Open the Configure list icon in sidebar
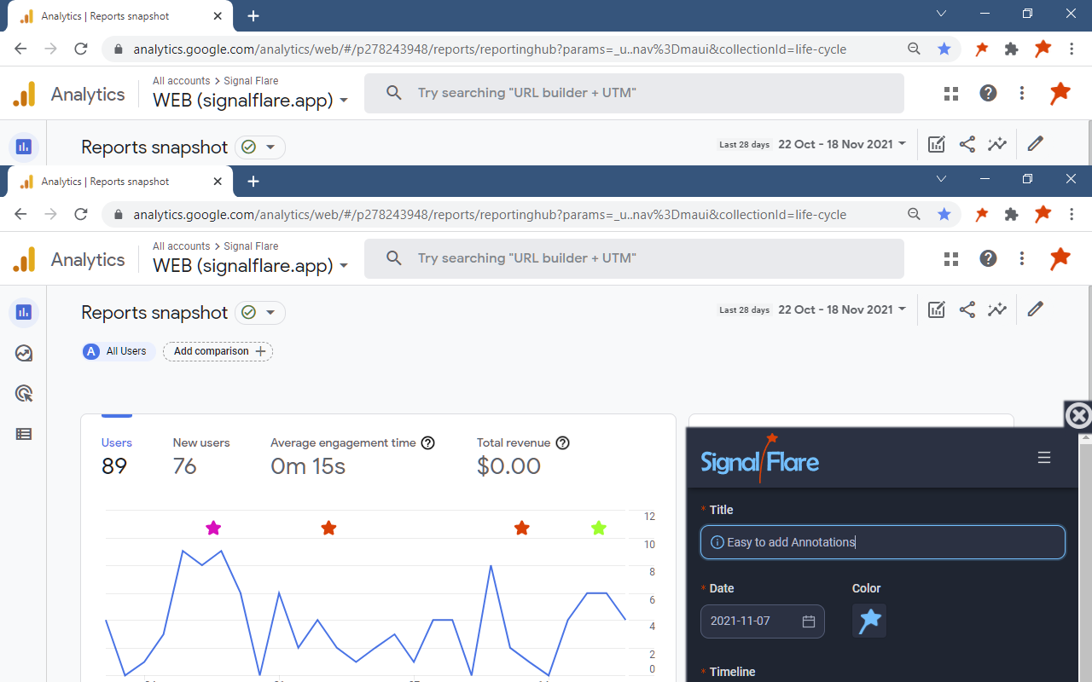This screenshot has width=1092, height=682. pyautogui.click(x=24, y=434)
